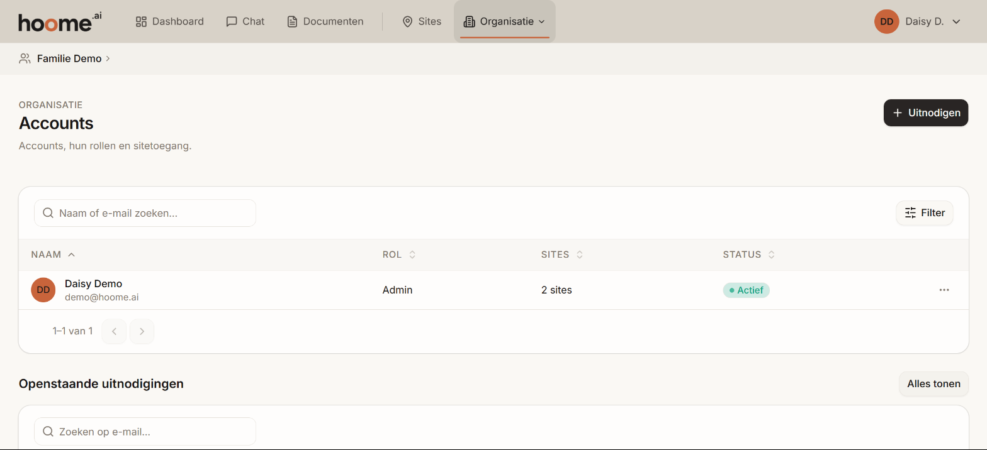Image resolution: width=987 pixels, height=450 pixels.
Task: Click the Actief status badge
Action: point(746,290)
